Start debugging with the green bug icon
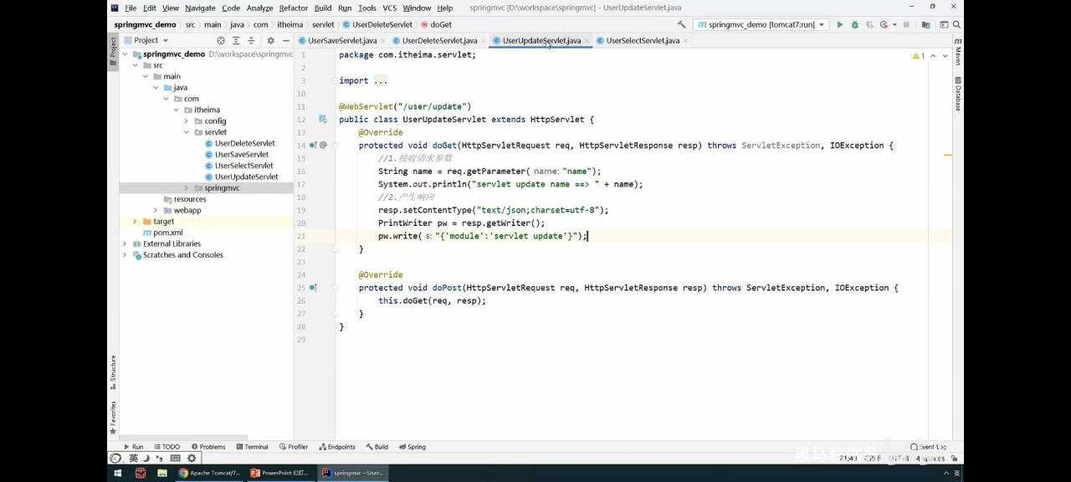This screenshot has height=482, width=1071. (x=854, y=25)
